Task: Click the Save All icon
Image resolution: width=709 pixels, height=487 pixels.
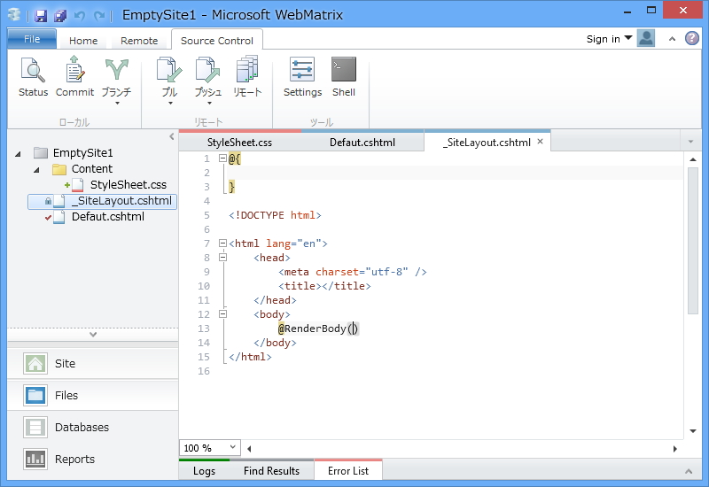Action: (x=60, y=16)
